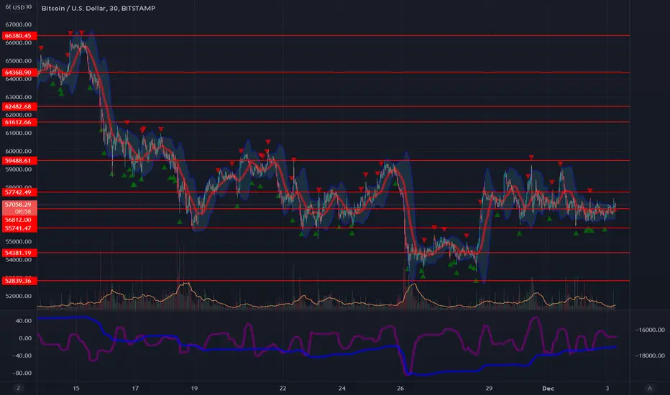
Task: Click the -80.00 oscillator scale value
Action: (x=22, y=373)
